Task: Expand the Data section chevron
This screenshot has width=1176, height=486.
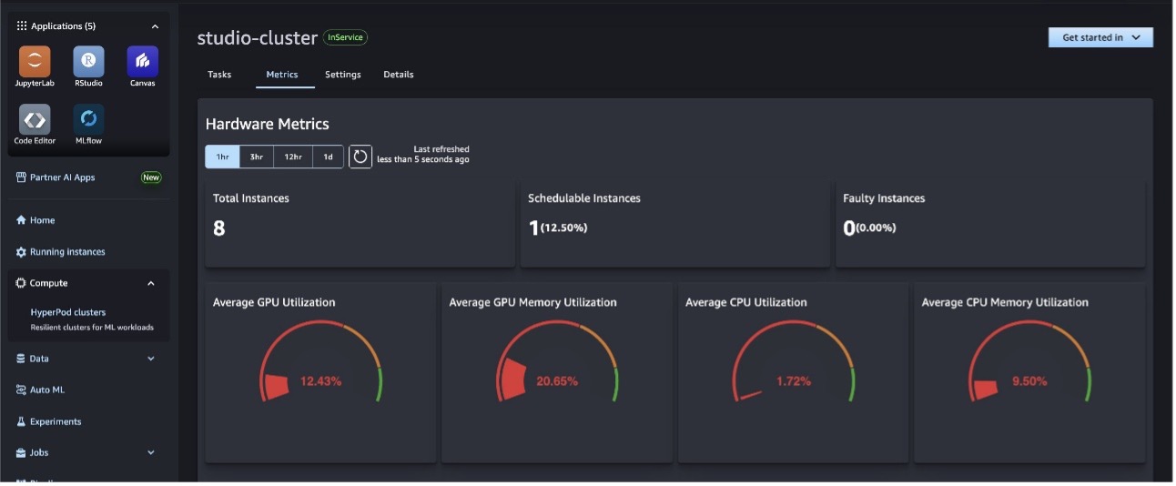Action: (x=151, y=359)
